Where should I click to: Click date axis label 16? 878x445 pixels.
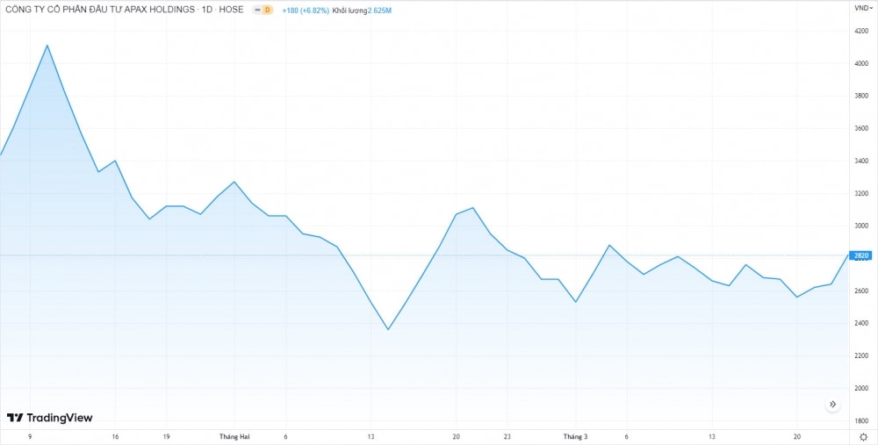[x=115, y=436]
